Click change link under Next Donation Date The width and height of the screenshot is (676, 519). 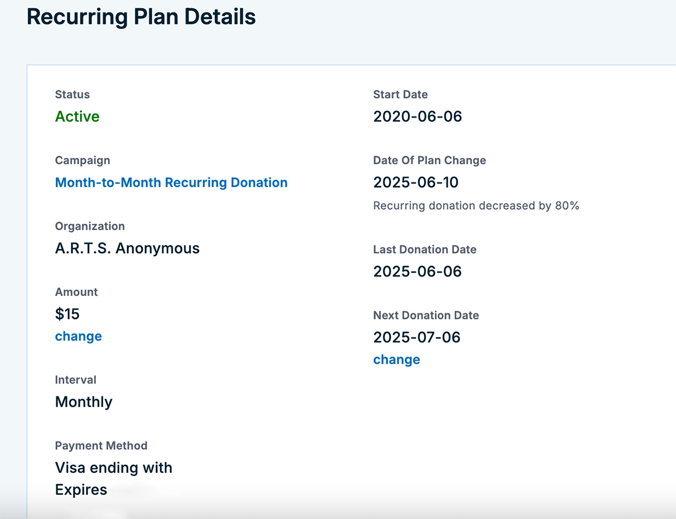pyautogui.click(x=397, y=360)
